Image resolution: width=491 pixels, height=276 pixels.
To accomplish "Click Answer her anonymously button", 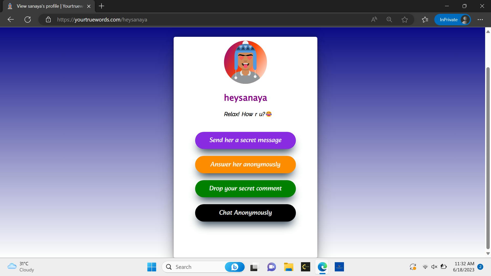I will (245, 164).
